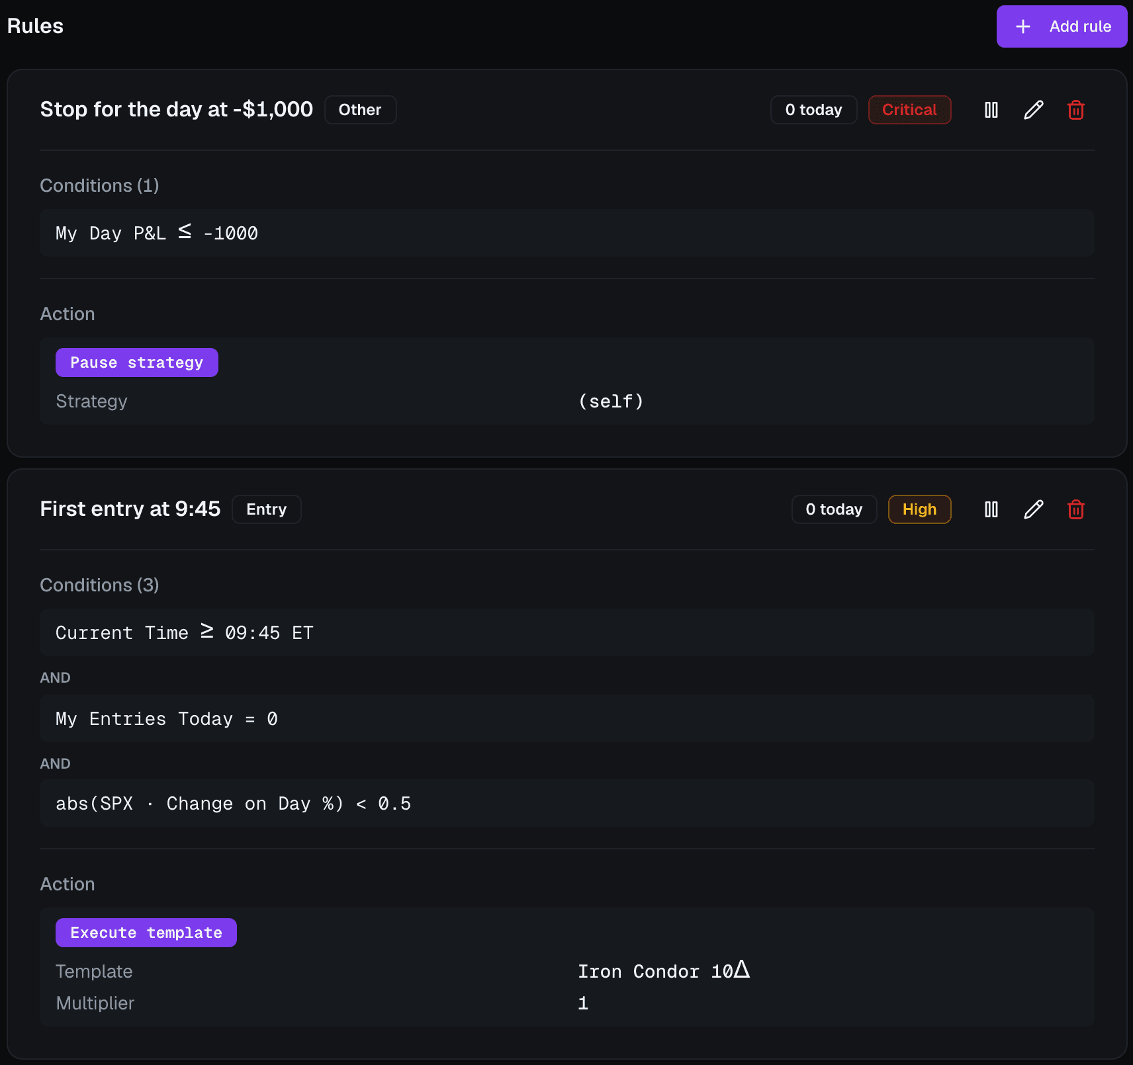Click the Conditions (3) heading
The height and width of the screenshot is (1065, 1133).
99,585
